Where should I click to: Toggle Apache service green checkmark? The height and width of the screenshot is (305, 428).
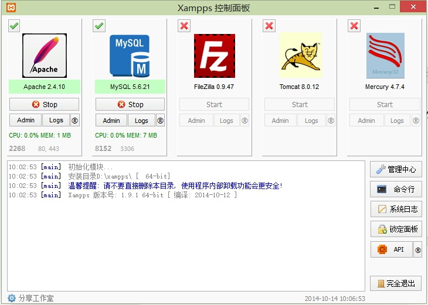14,26
